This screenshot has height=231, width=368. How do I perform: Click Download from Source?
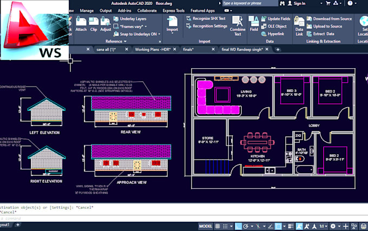click(x=329, y=19)
